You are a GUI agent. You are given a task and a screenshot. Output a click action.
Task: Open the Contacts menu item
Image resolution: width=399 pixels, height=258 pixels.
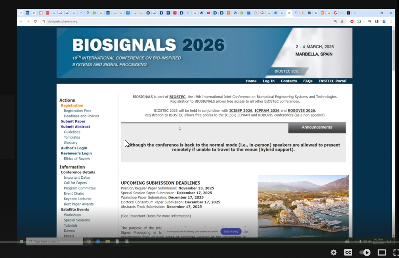288,81
